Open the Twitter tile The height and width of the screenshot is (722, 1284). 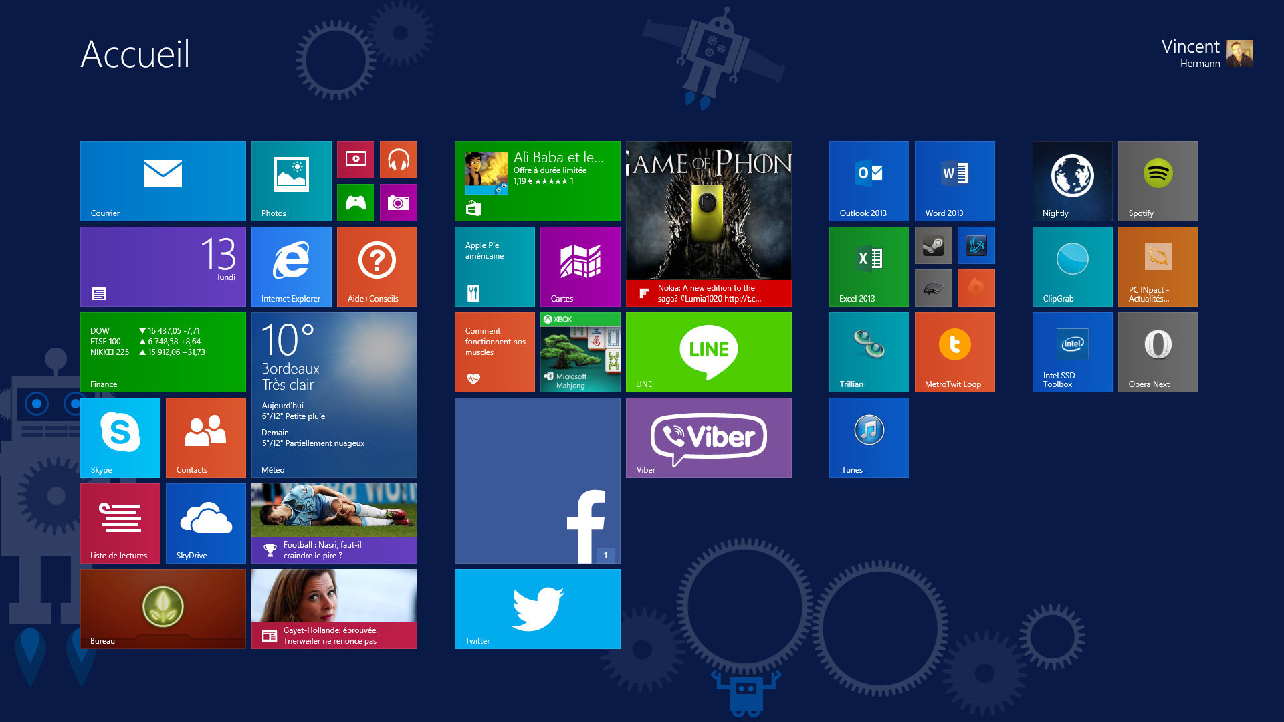click(x=537, y=608)
